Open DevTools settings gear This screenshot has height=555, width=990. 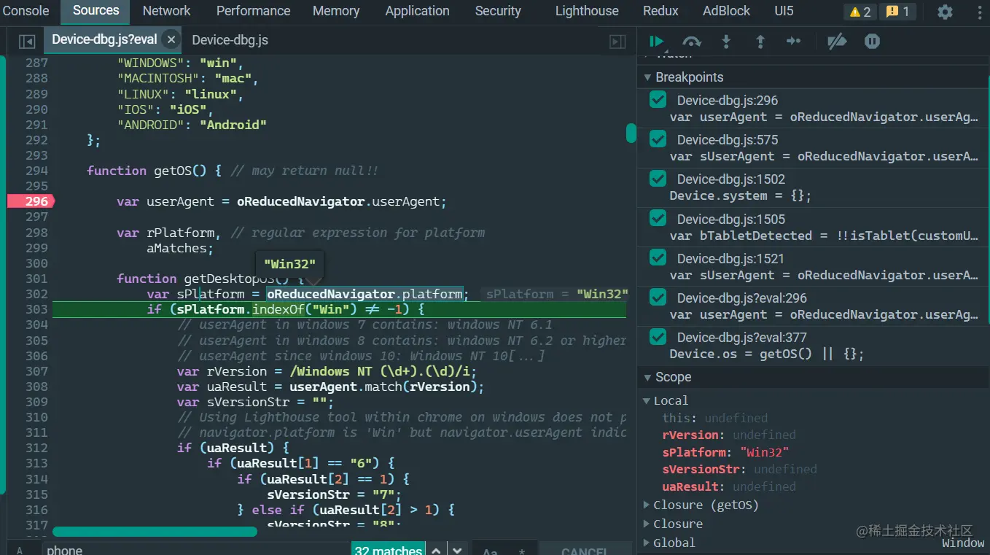click(x=945, y=12)
